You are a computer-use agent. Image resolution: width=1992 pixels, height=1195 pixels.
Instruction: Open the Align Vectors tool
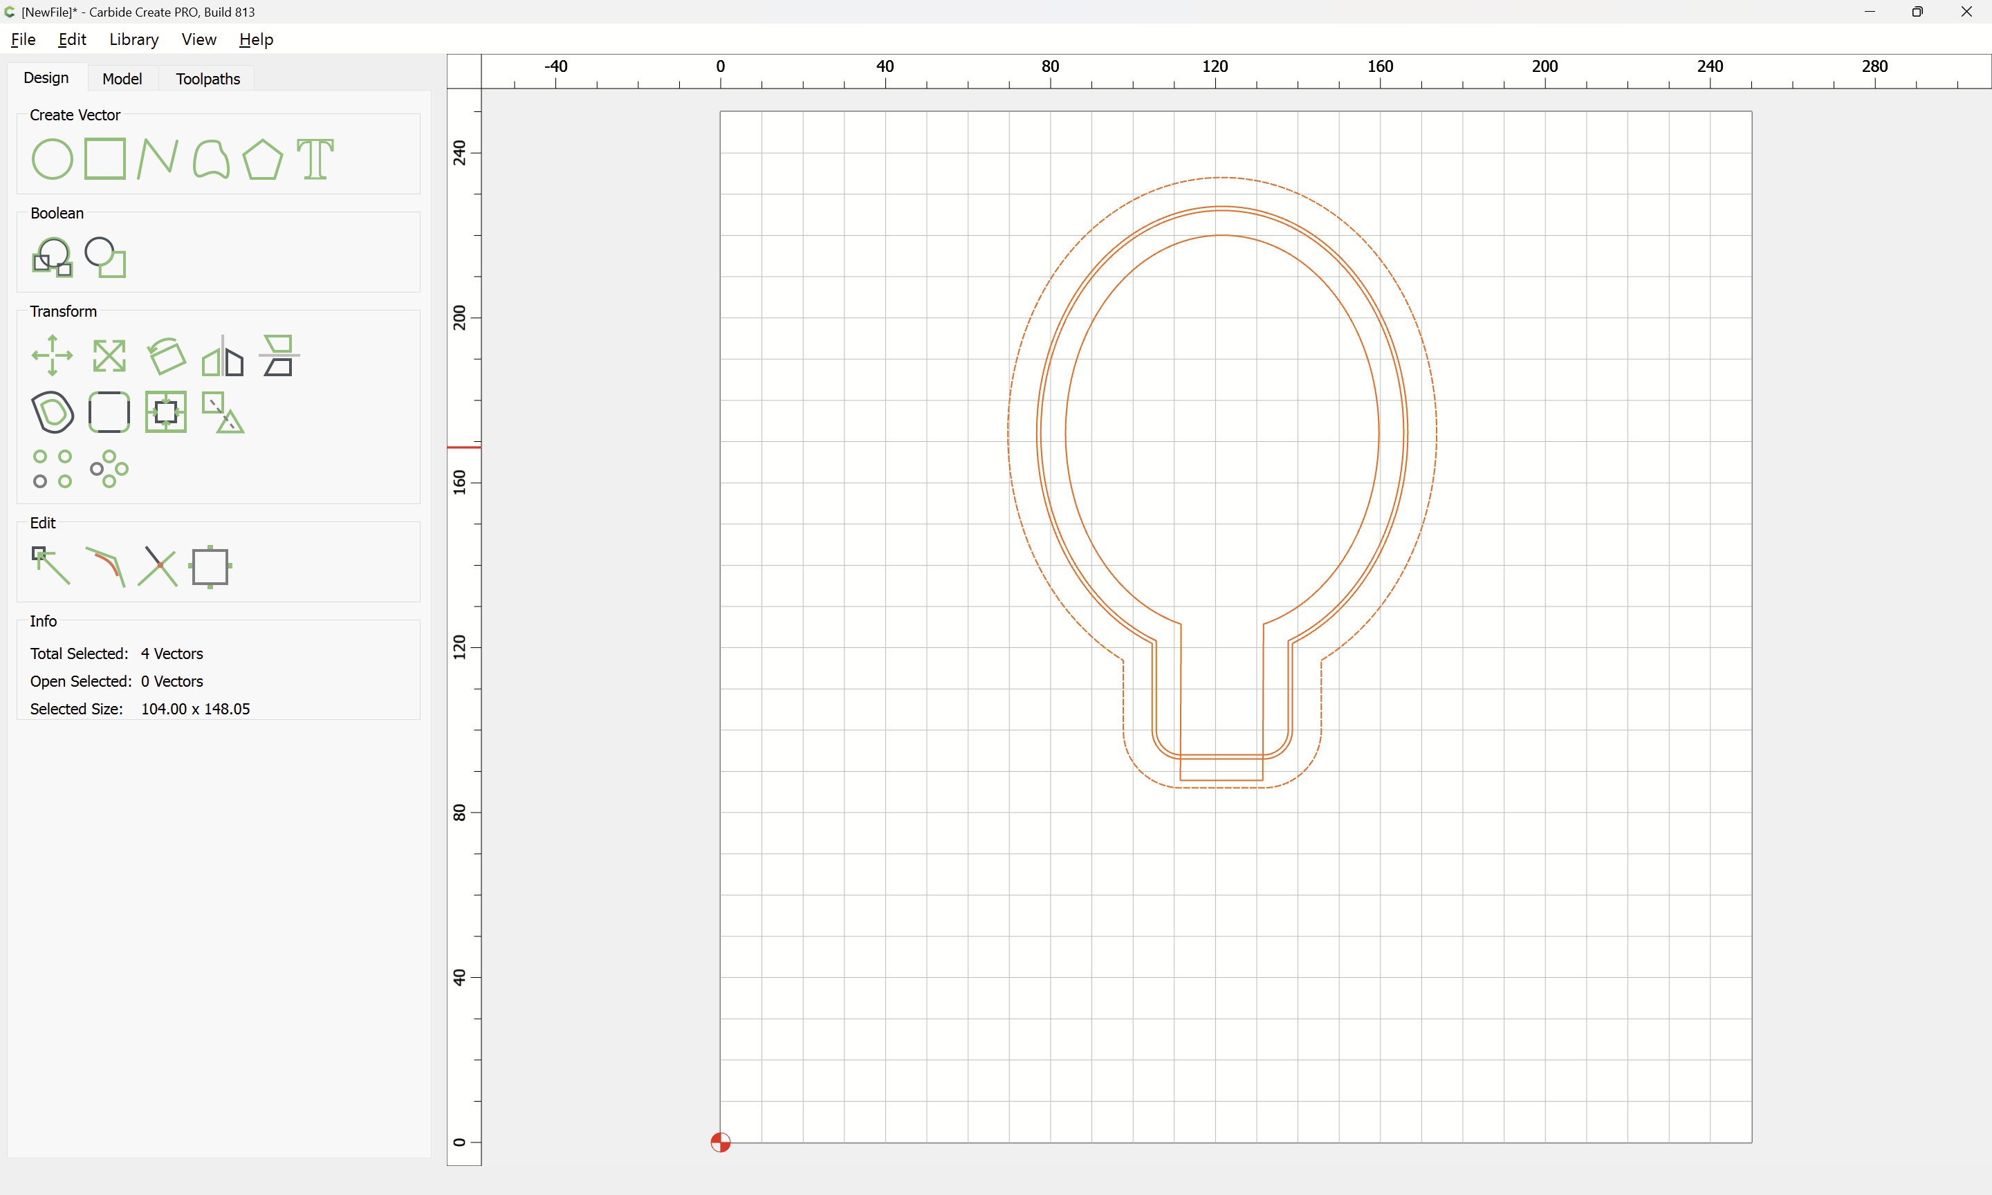(166, 412)
